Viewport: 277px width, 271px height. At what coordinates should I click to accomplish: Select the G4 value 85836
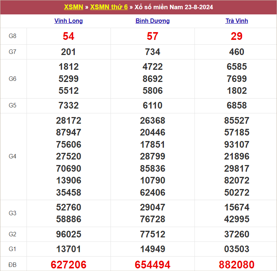pyautogui.click(x=152, y=168)
